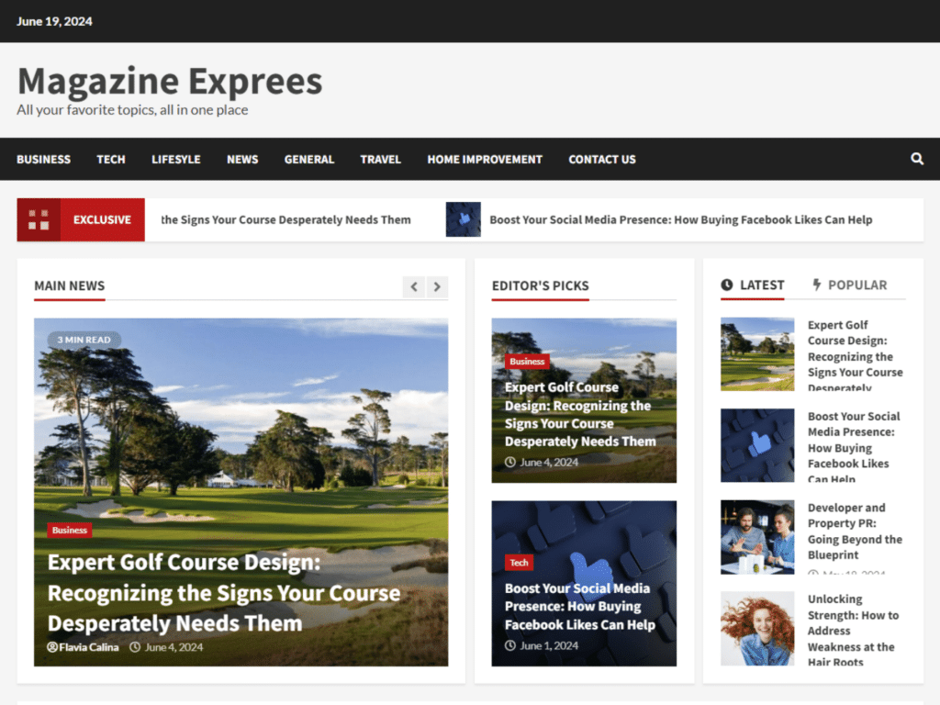Click the left arrow in Main News carousel
The width and height of the screenshot is (940, 705).
[x=414, y=286]
